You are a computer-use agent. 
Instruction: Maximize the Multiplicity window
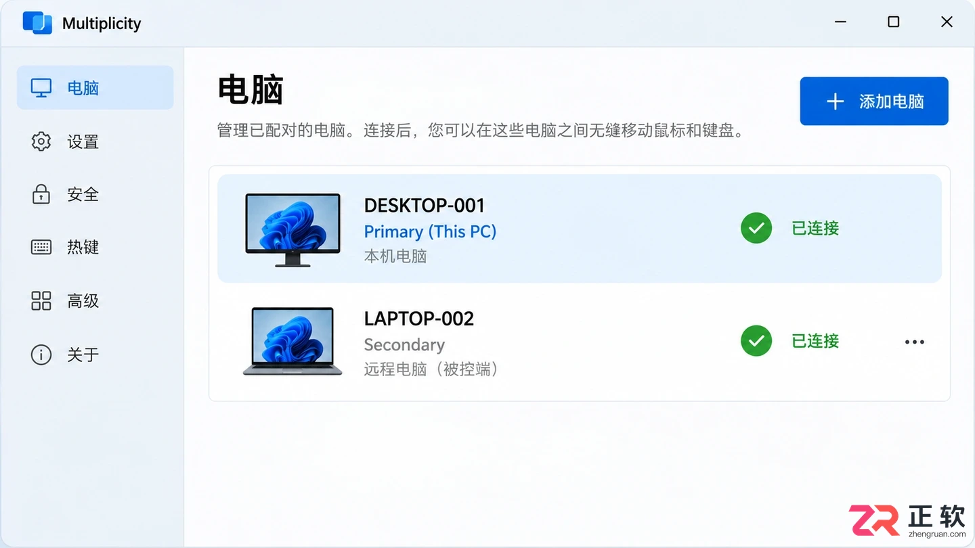pos(894,22)
